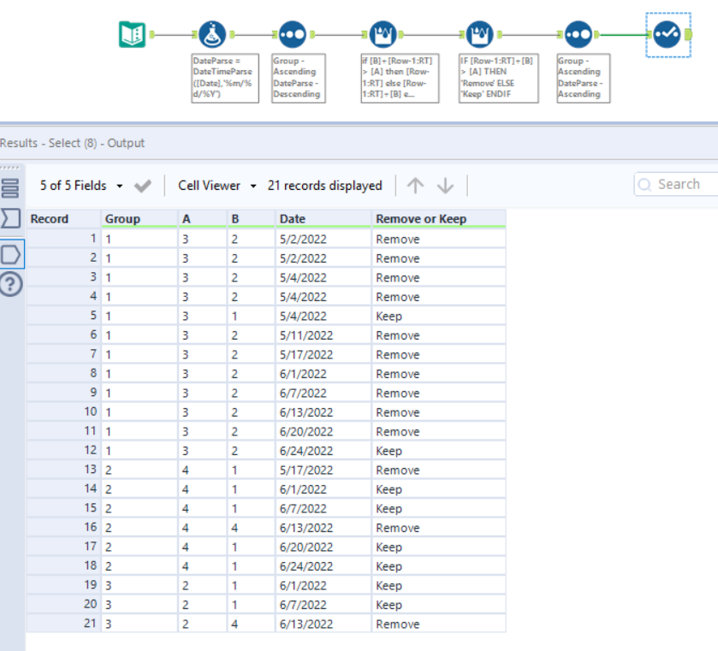Viewport: 718px width, 651px height.
Task: Open the '5 of 5 Fields' dropdown
Action: [x=75, y=184]
